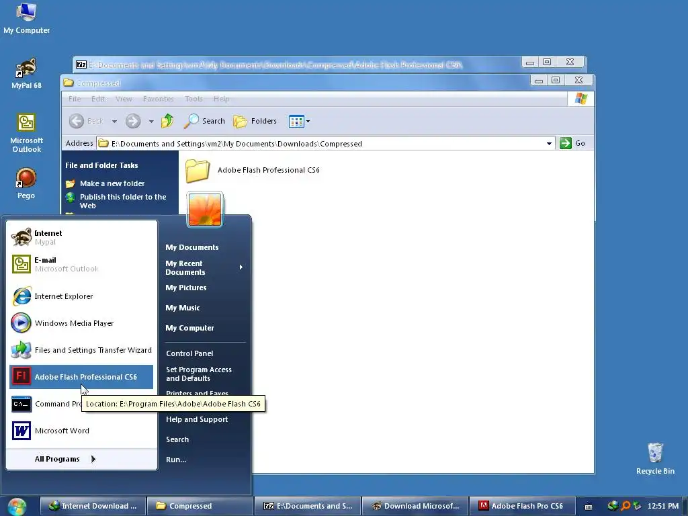Launch Windows Media Player

pyautogui.click(x=81, y=323)
